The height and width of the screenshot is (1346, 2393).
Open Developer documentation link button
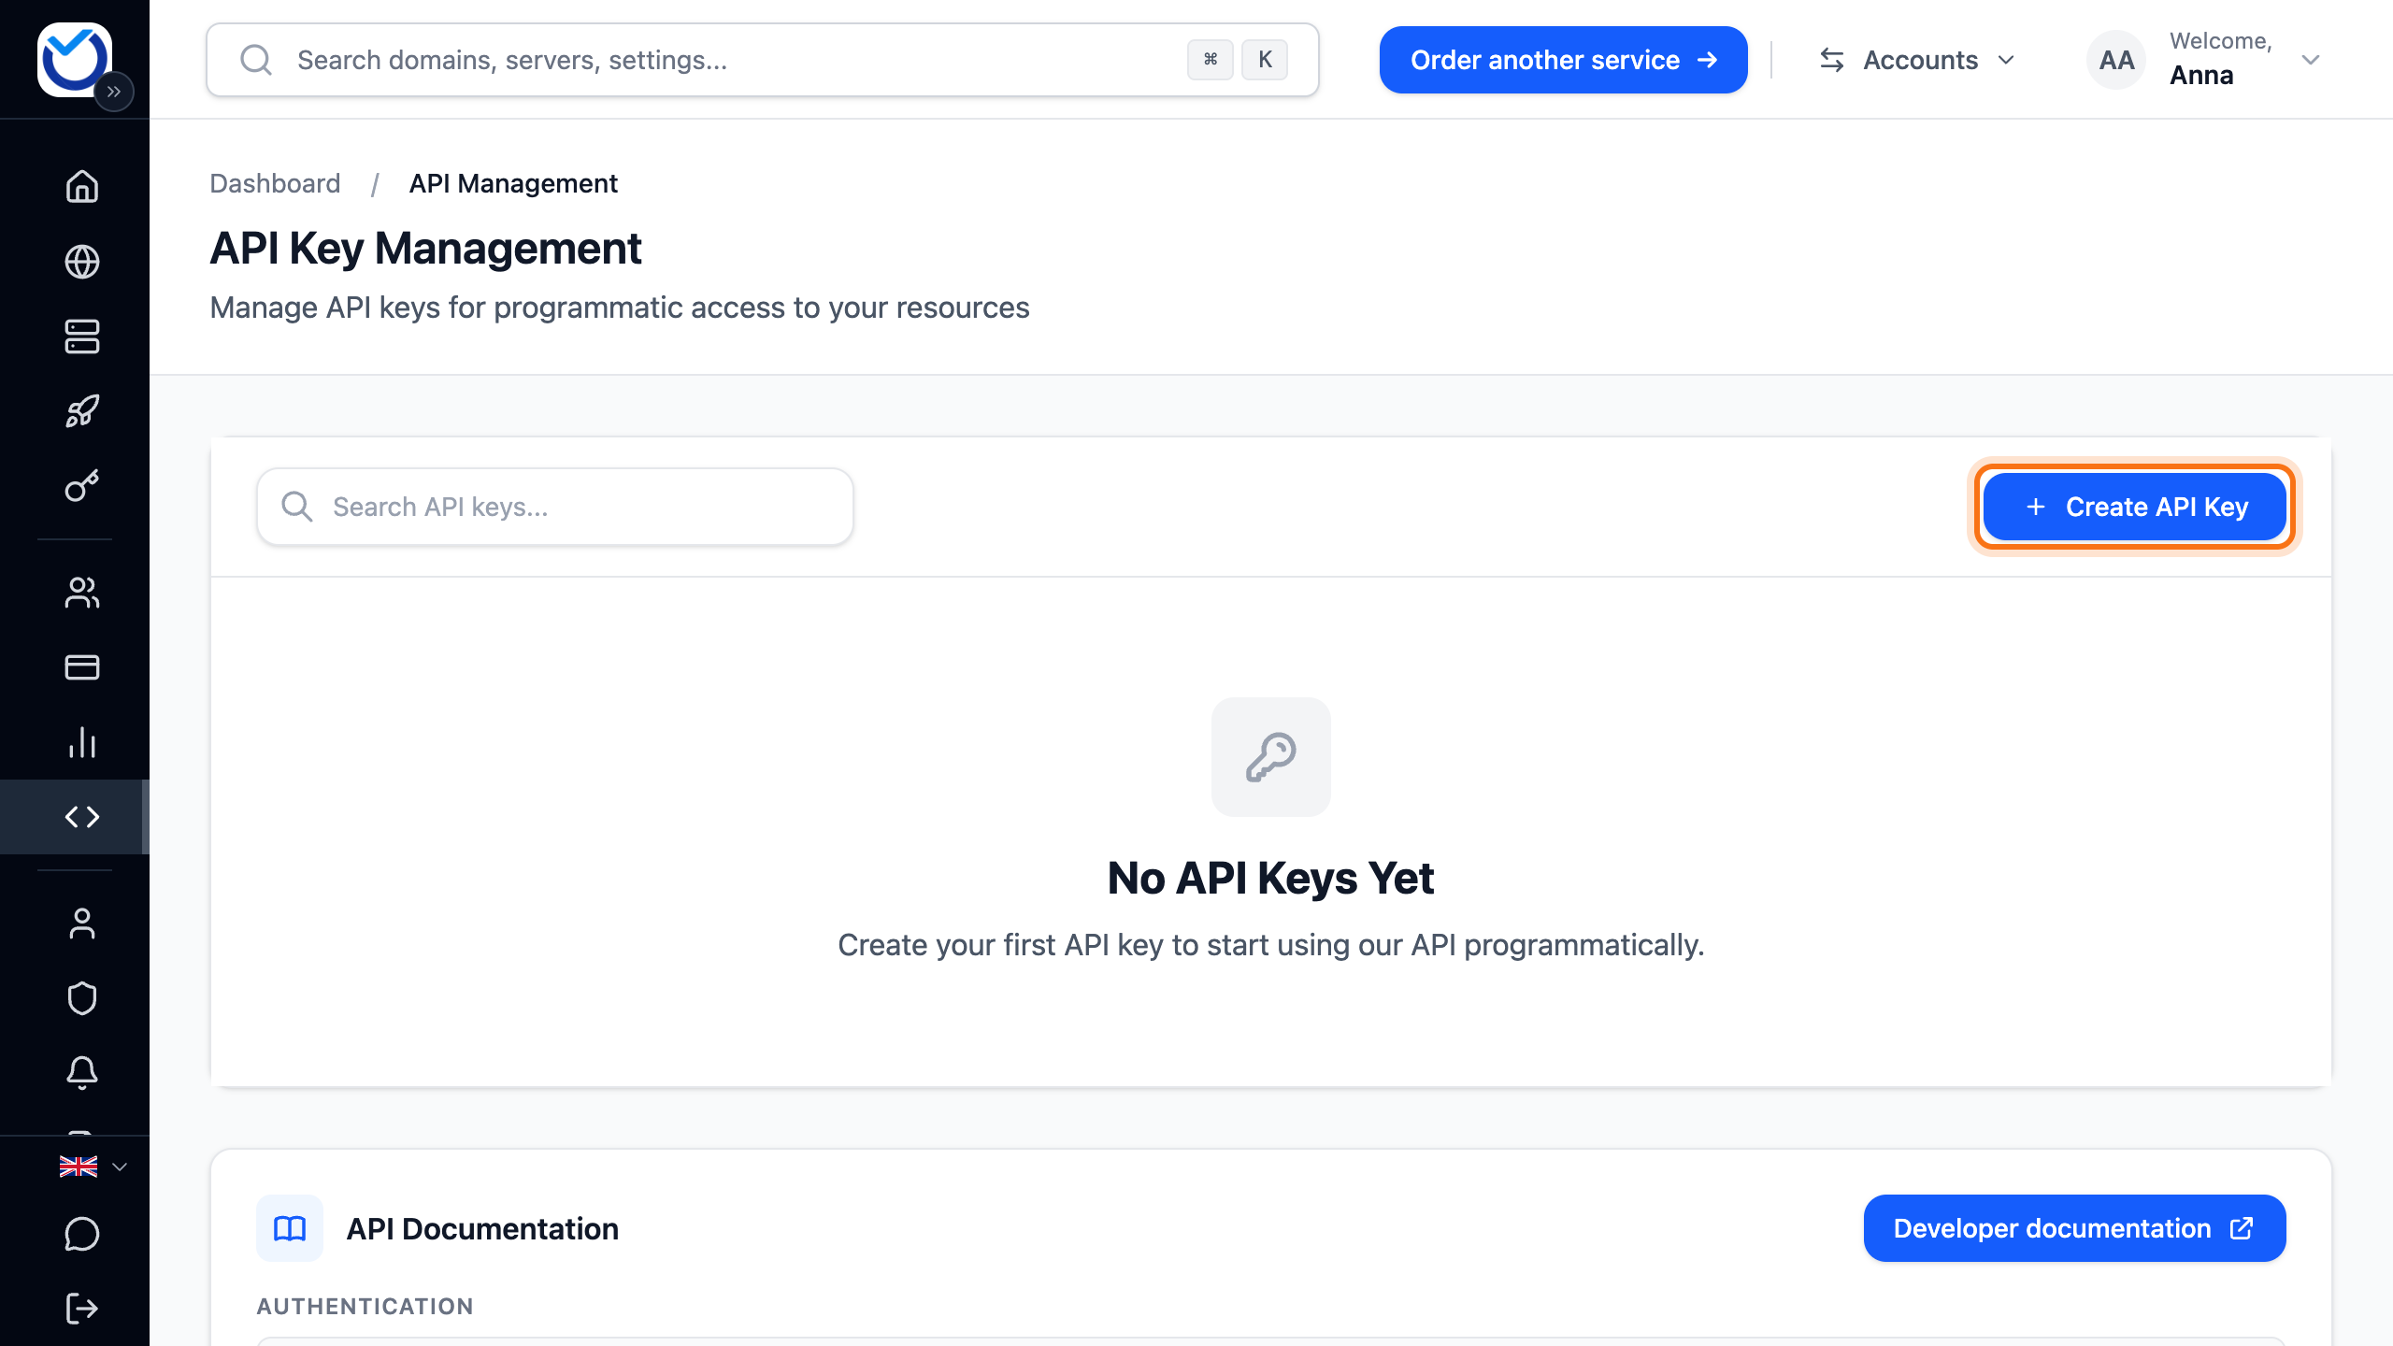[x=2074, y=1228]
